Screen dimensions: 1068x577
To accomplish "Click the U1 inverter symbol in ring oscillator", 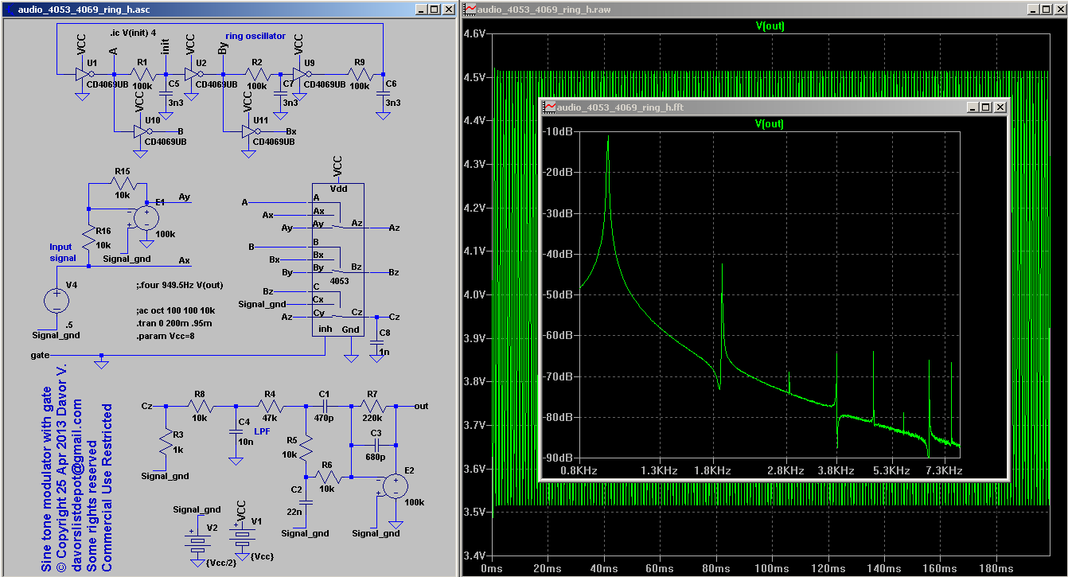I will pos(81,75).
